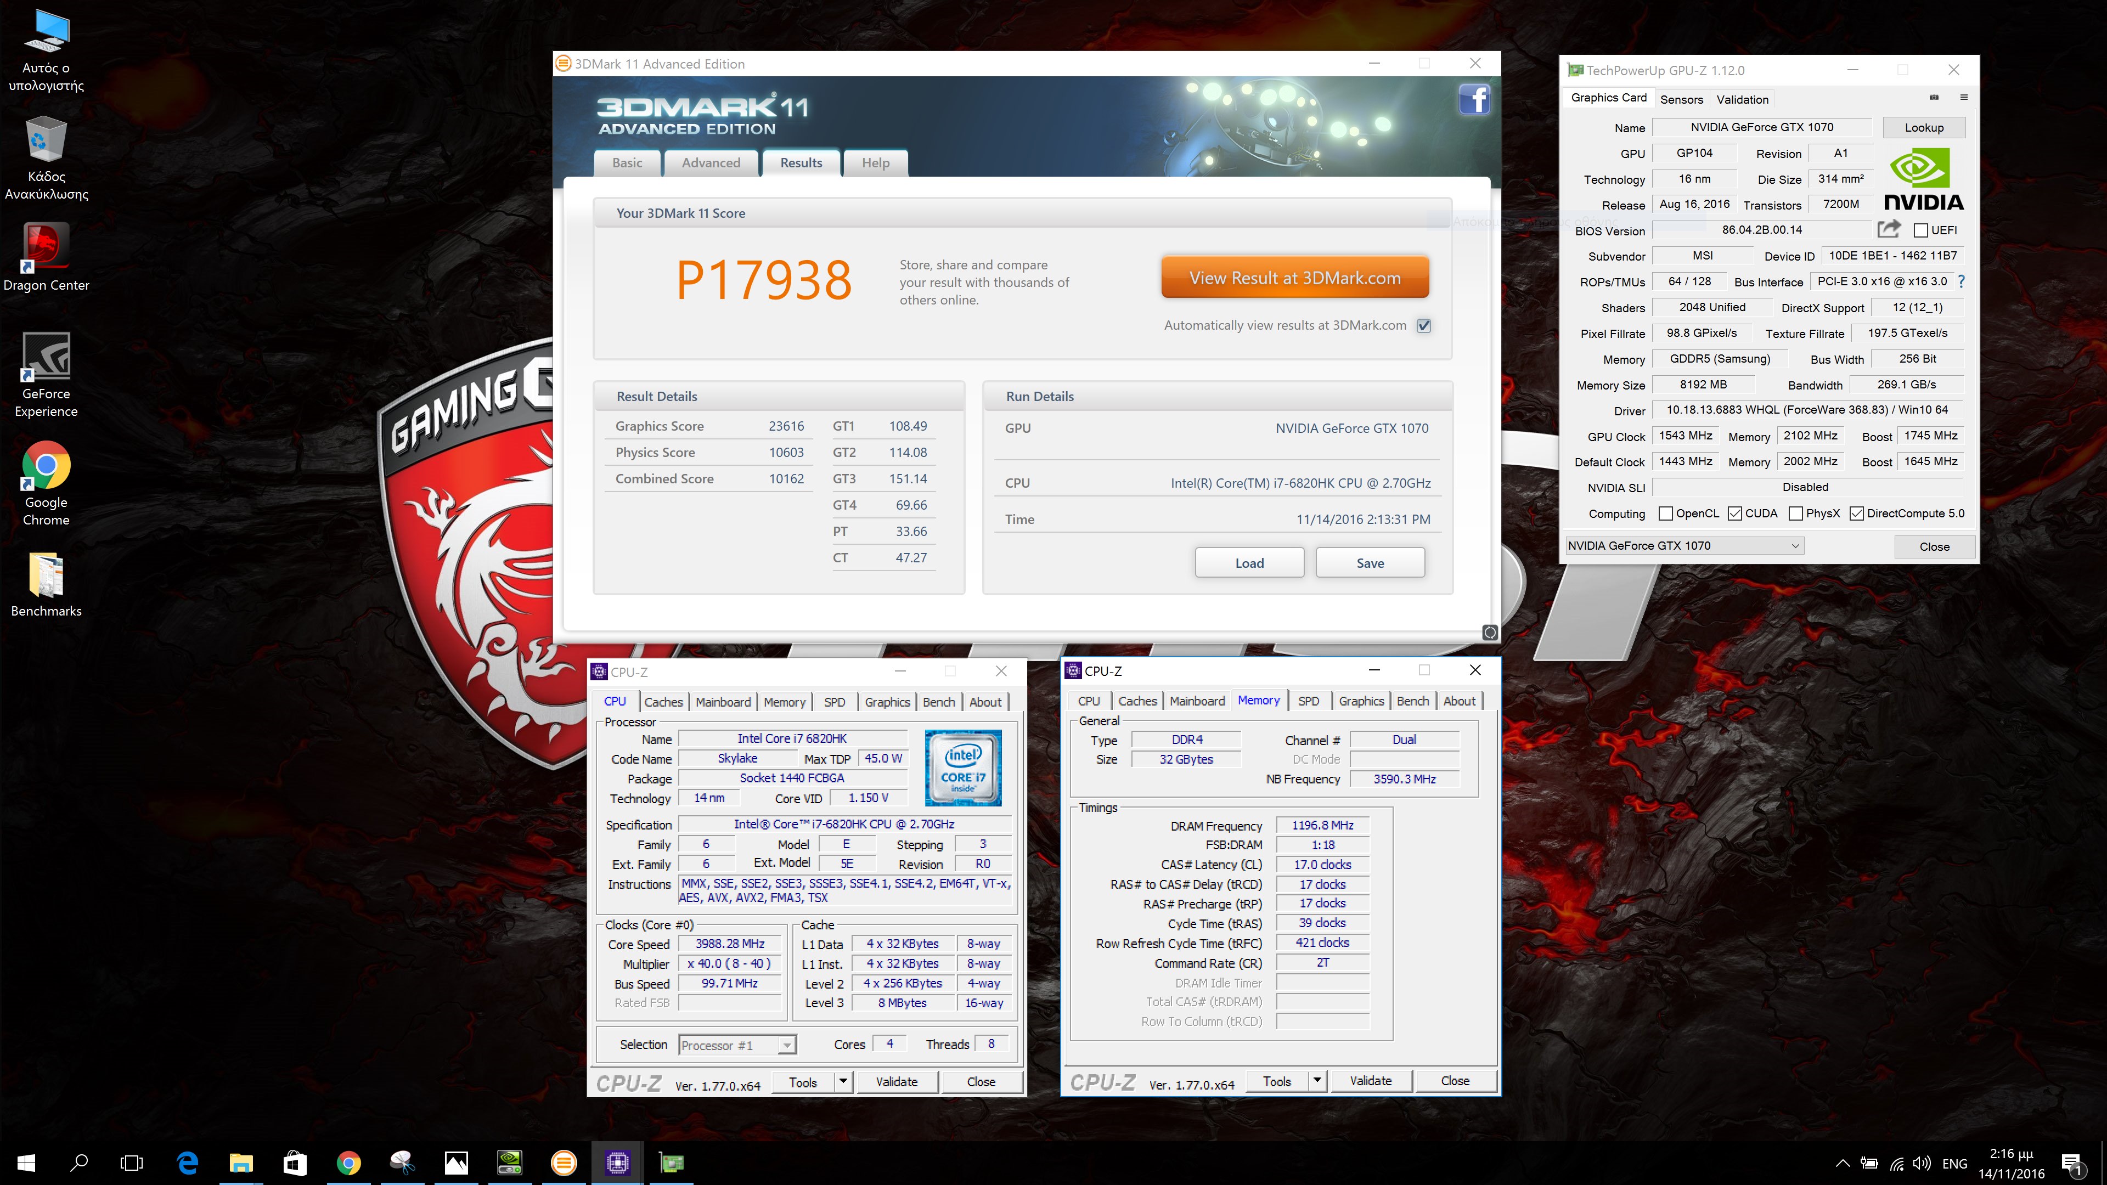Open Google Chrome desktop shortcut
Viewport: 2107px width, 1185px height.
click(46, 483)
